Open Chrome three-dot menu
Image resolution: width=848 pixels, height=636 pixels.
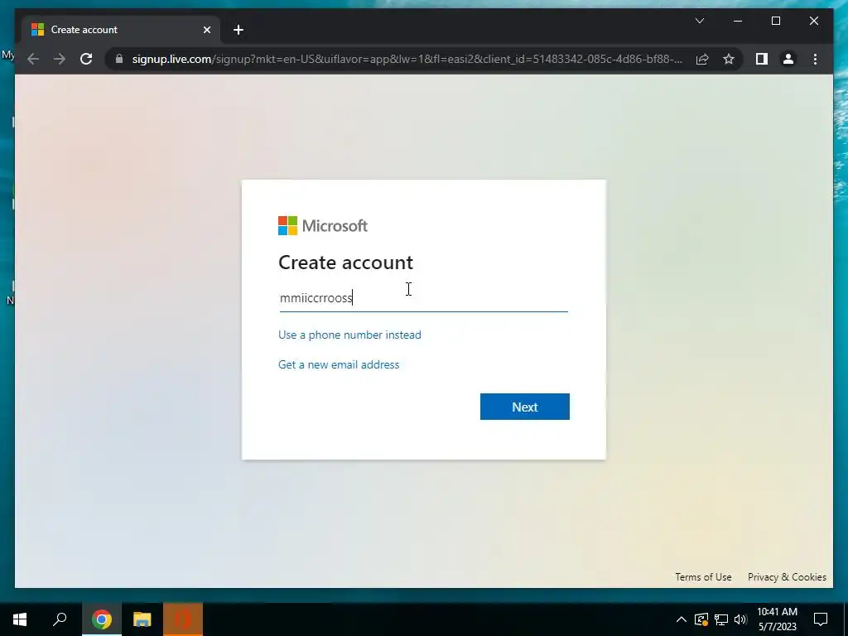click(x=815, y=59)
